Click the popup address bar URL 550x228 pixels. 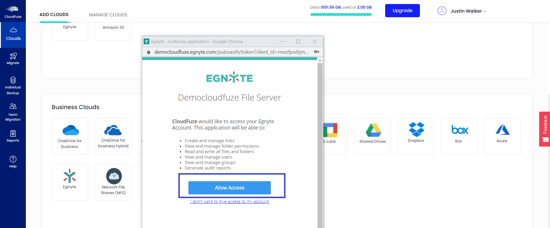[x=231, y=52]
